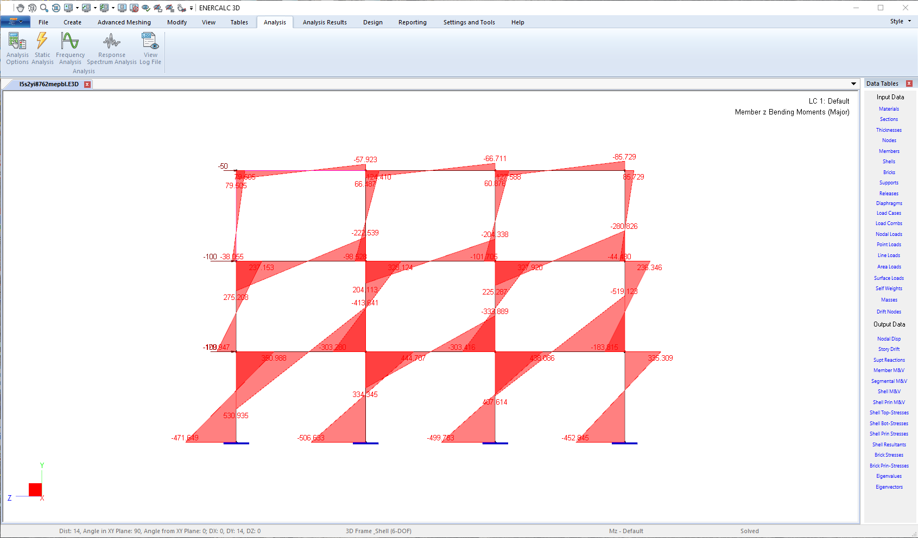Screen dimensions: 918x538
Task: Open the Supt Reactions output table
Action: (x=889, y=360)
